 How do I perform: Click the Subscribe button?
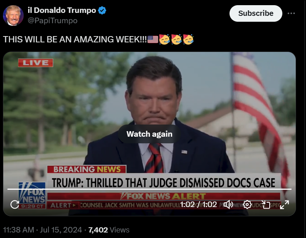256,13
